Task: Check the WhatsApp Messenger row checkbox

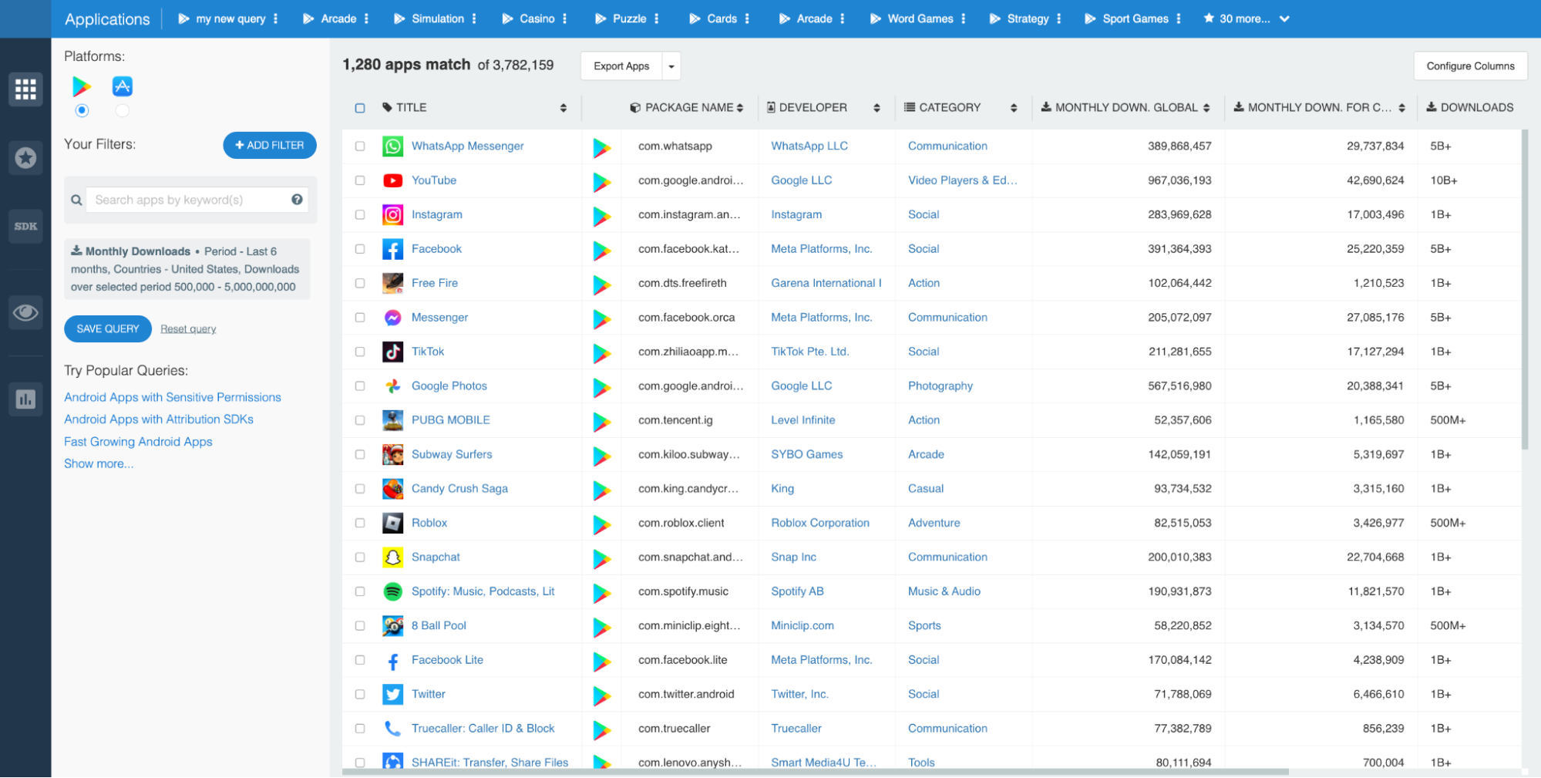Action: [360, 147]
